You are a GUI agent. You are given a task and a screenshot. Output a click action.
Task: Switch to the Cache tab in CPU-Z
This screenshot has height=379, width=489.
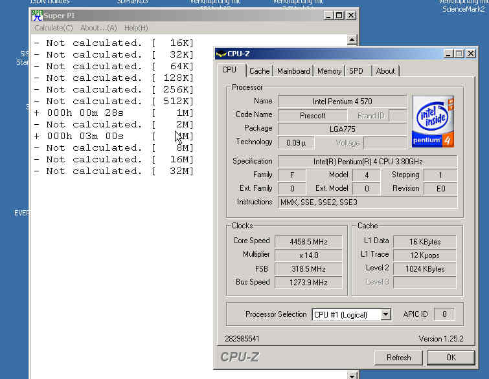[x=260, y=71]
